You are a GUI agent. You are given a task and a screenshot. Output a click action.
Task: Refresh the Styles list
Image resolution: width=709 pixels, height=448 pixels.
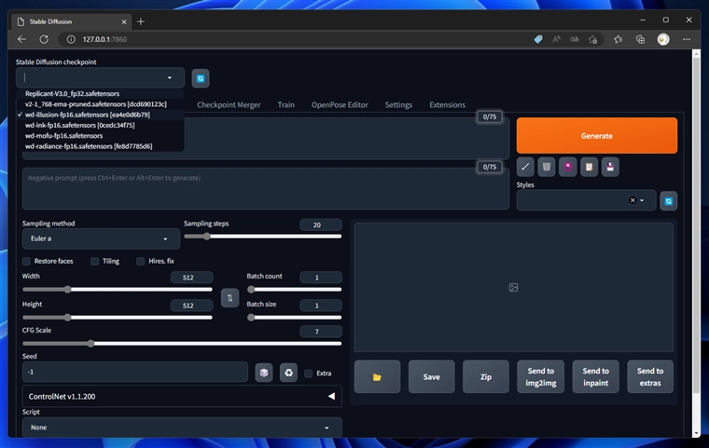[x=668, y=201]
